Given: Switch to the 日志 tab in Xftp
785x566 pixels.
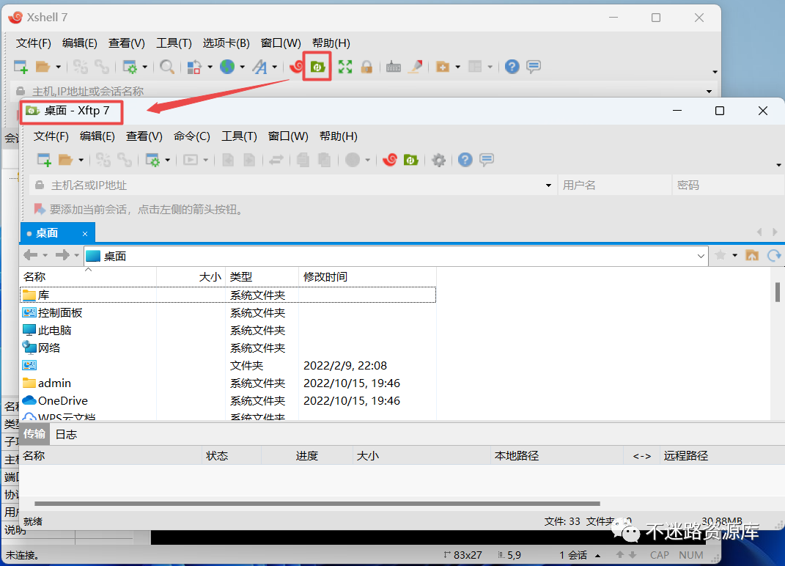Looking at the screenshot, I should coord(65,434).
